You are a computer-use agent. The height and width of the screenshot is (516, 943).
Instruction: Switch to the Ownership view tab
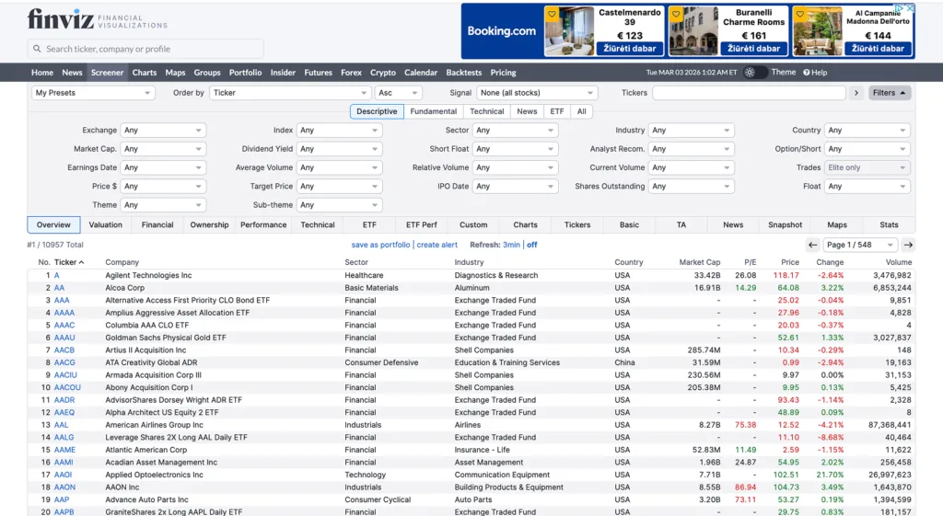[209, 224]
